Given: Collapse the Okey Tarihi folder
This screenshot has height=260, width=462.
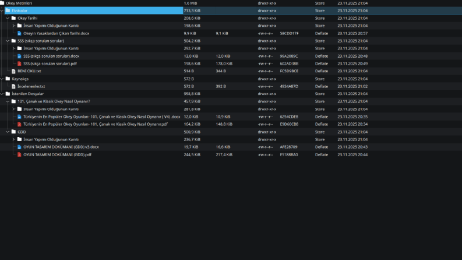Looking at the screenshot, I should (8, 18).
